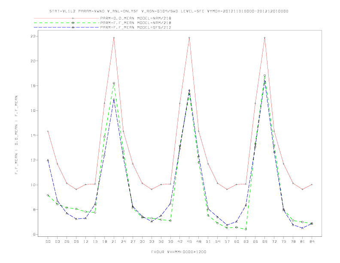The image size is (340, 263).
Task: Click forecast hour label 45 on x-axis
Action: 189,242
